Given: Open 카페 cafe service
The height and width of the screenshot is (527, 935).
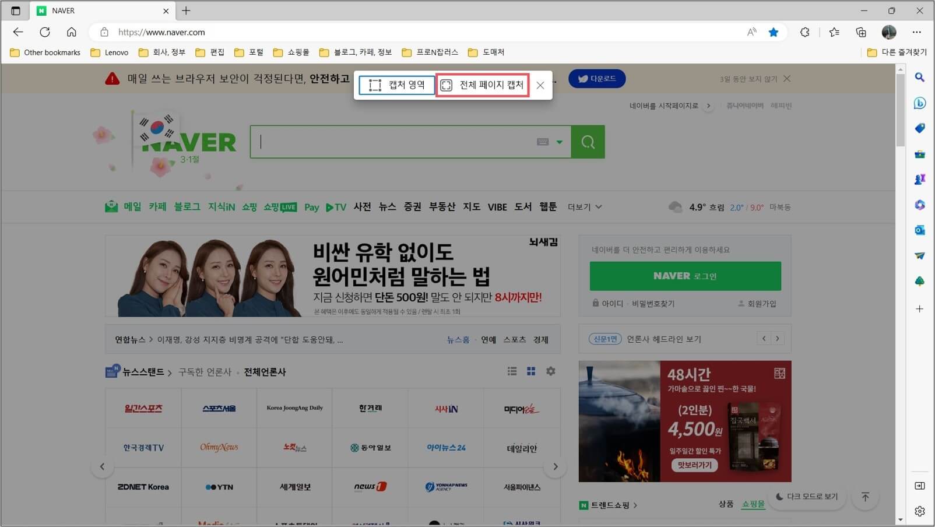Looking at the screenshot, I should (x=157, y=207).
